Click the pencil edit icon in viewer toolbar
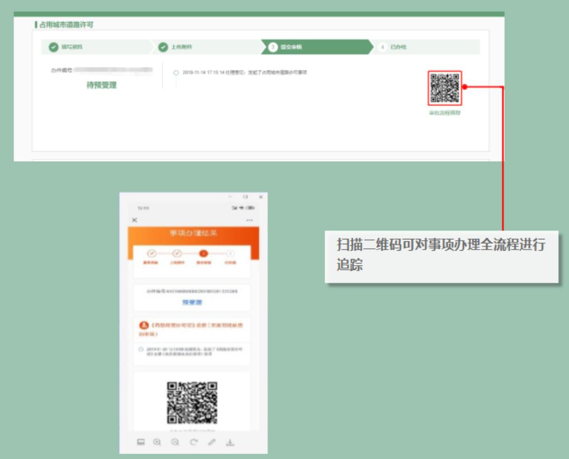This screenshot has width=569, height=459. (212, 442)
